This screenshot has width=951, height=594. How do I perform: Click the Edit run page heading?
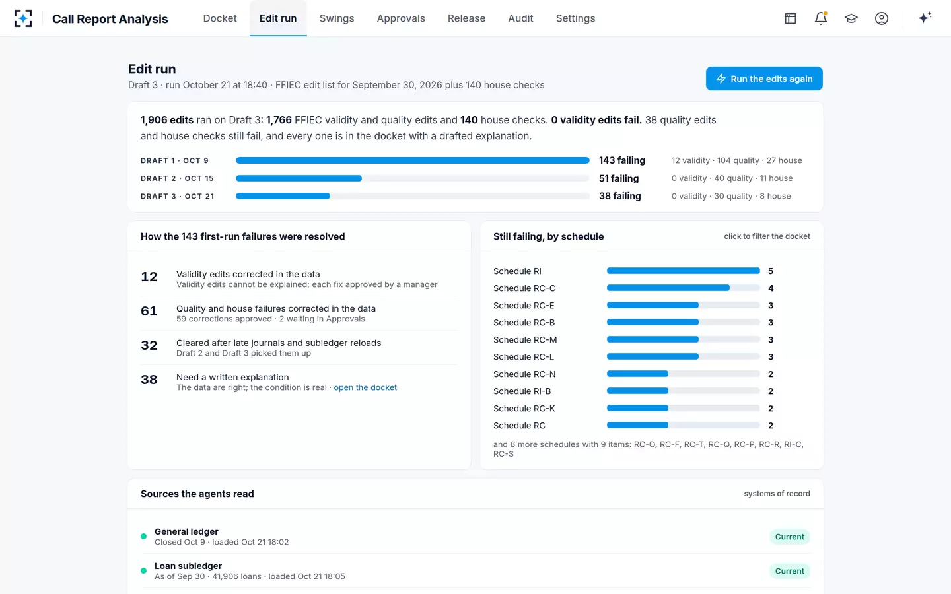point(152,69)
